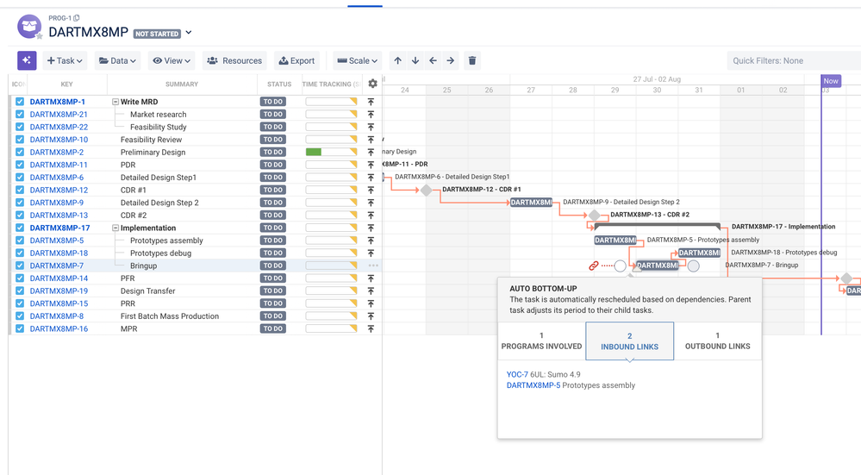Click the move down arrow in toolbar
This screenshot has width=861, height=475.
coord(415,60)
